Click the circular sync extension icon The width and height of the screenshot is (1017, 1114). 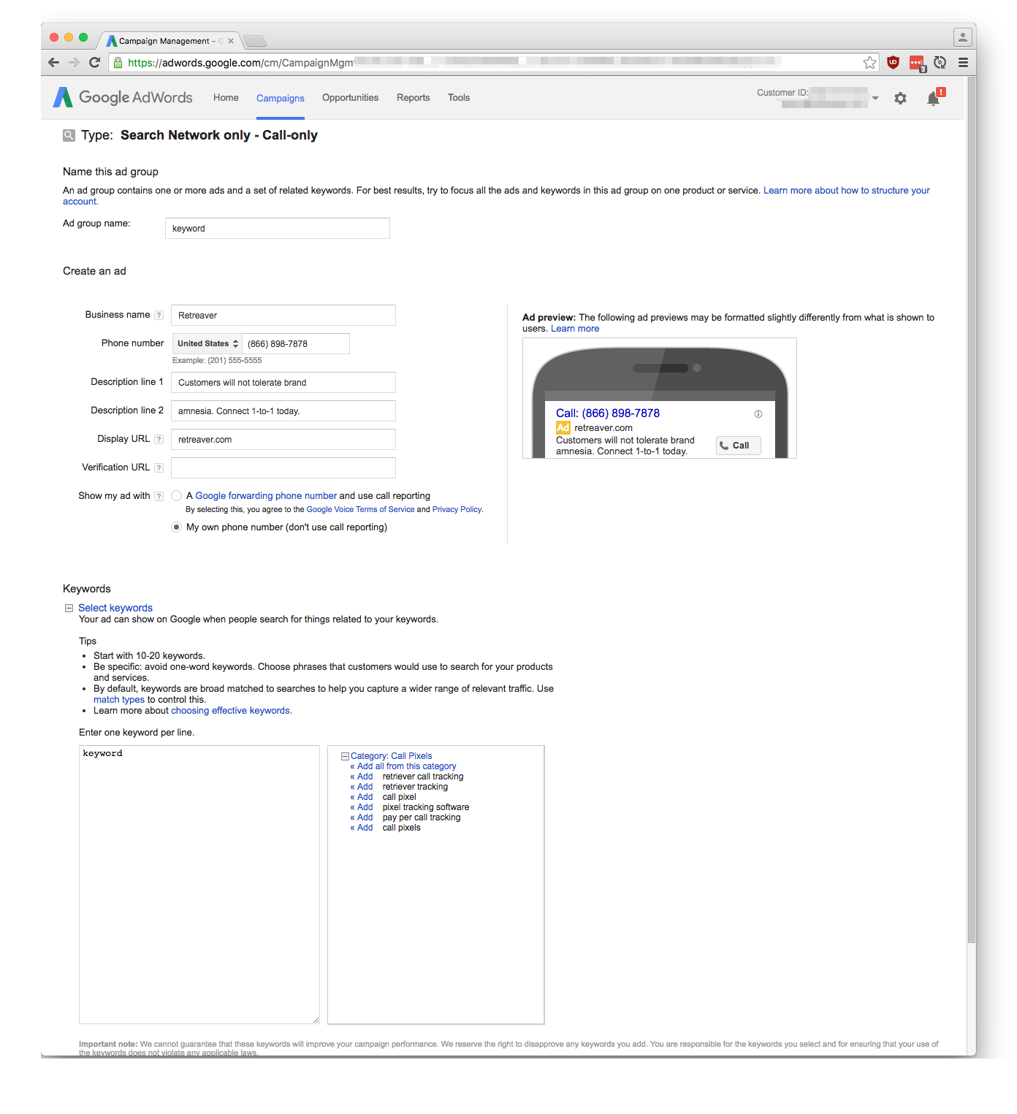point(940,63)
